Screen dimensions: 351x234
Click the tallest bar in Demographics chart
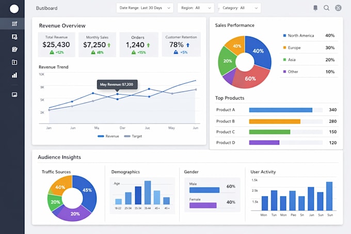point(148,193)
